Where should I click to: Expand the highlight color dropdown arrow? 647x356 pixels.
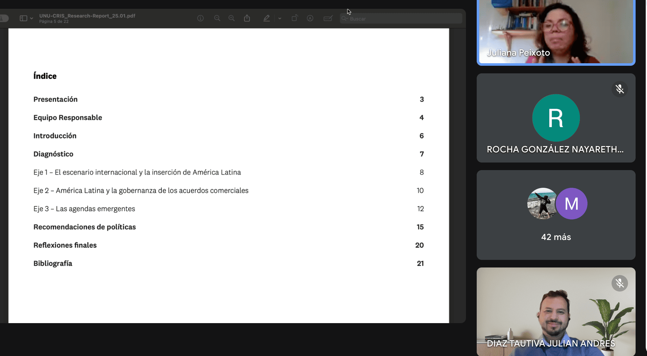pyautogui.click(x=280, y=19)
